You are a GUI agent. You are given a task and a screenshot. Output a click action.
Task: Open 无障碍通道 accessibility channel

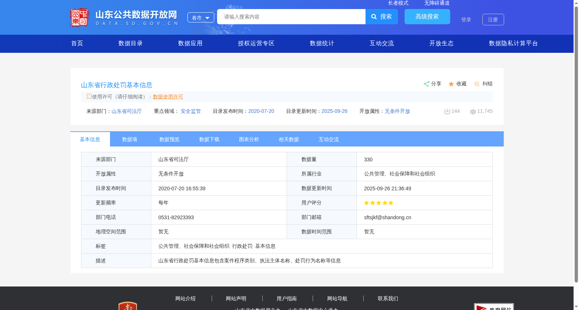pyautogui.click(x=437, y=3)
